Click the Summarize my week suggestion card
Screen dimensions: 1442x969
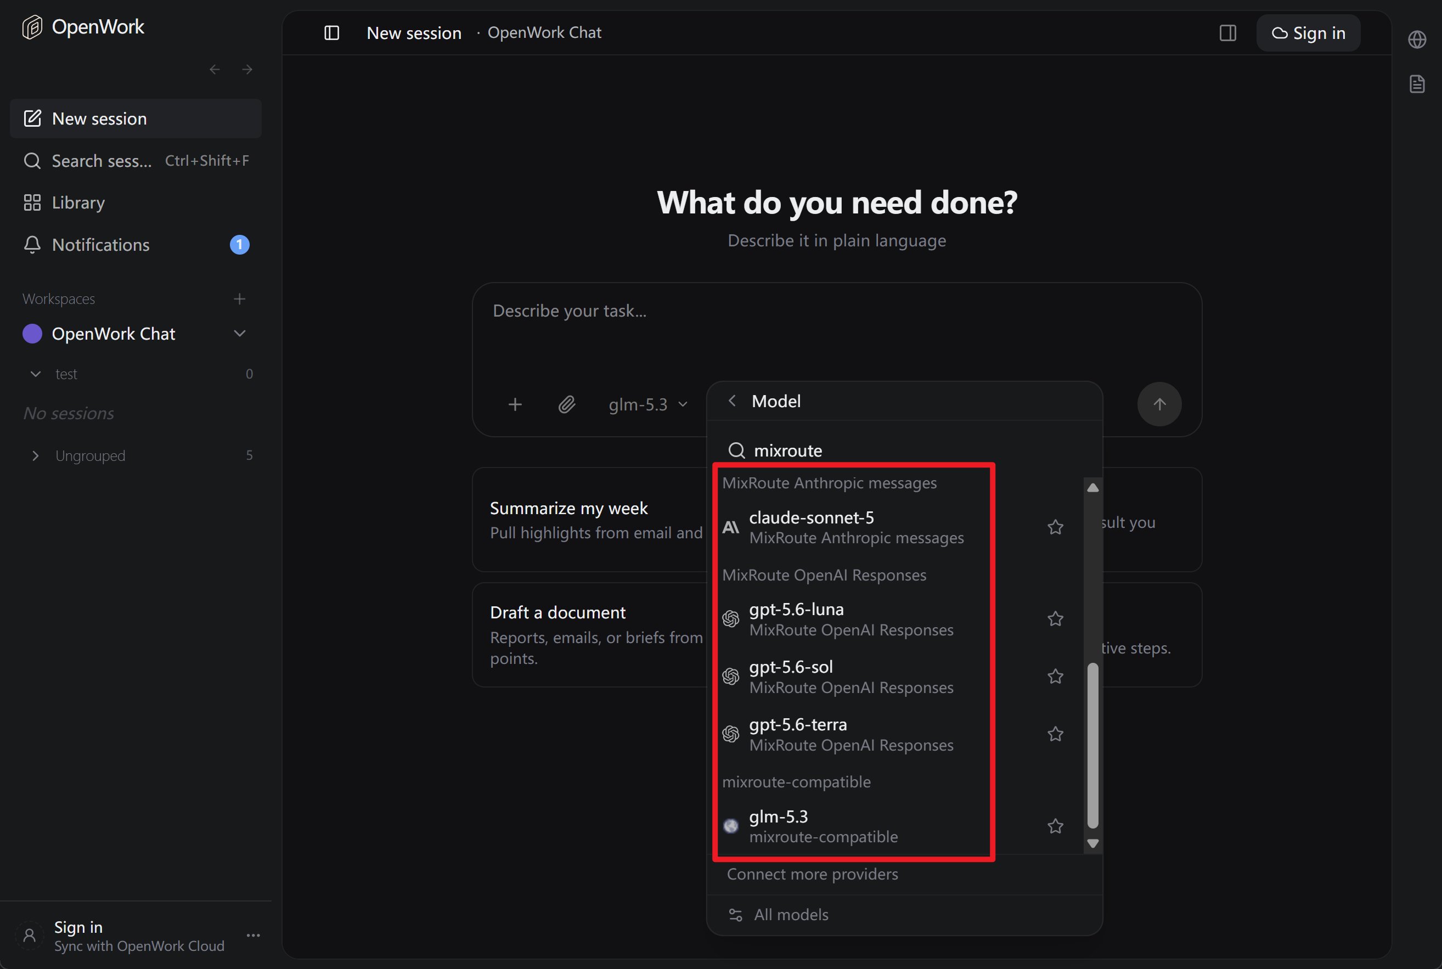pos(589,520)
